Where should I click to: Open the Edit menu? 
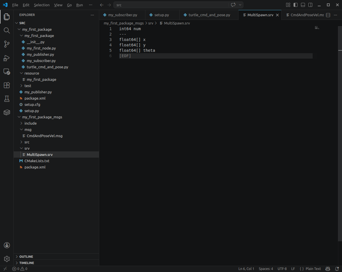pos(26,5)
